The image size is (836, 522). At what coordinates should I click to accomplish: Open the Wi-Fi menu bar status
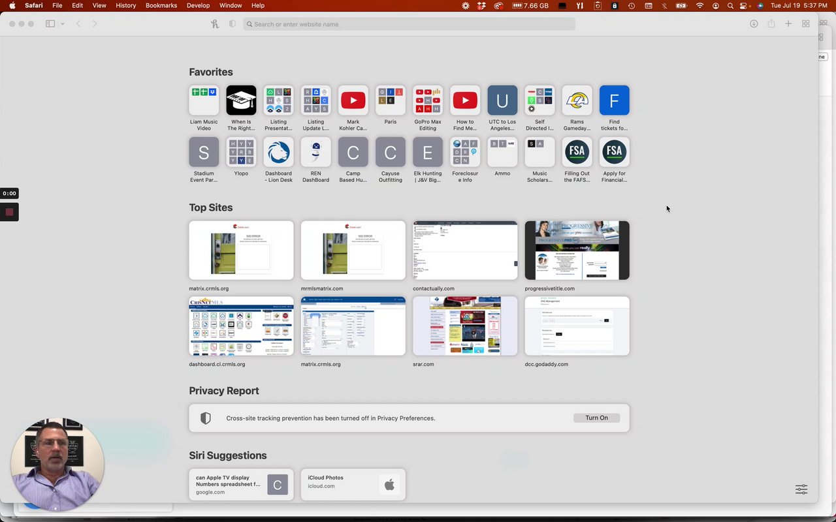700,5
